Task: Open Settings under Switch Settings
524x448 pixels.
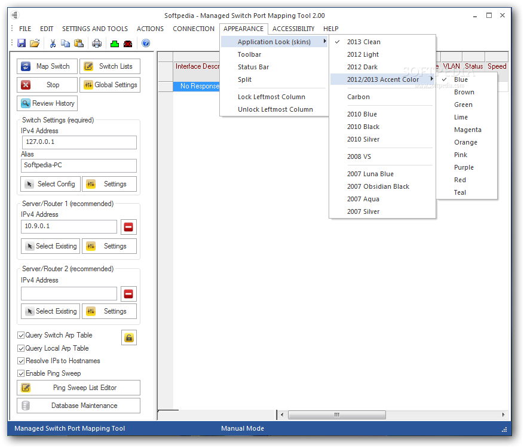Action: pos(109,184)
